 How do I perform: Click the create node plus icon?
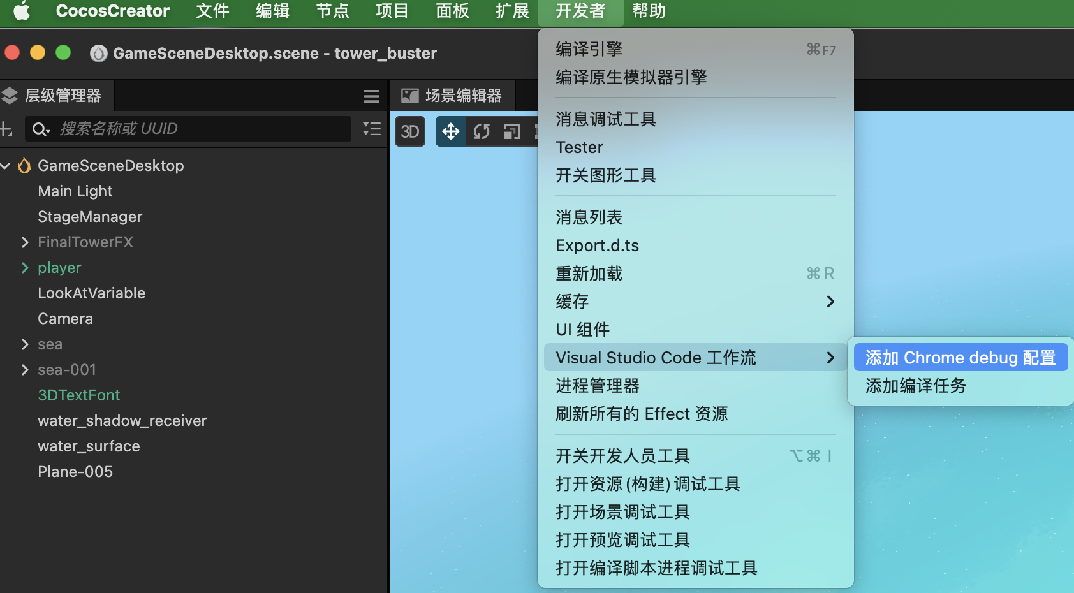tap(6, 129)
